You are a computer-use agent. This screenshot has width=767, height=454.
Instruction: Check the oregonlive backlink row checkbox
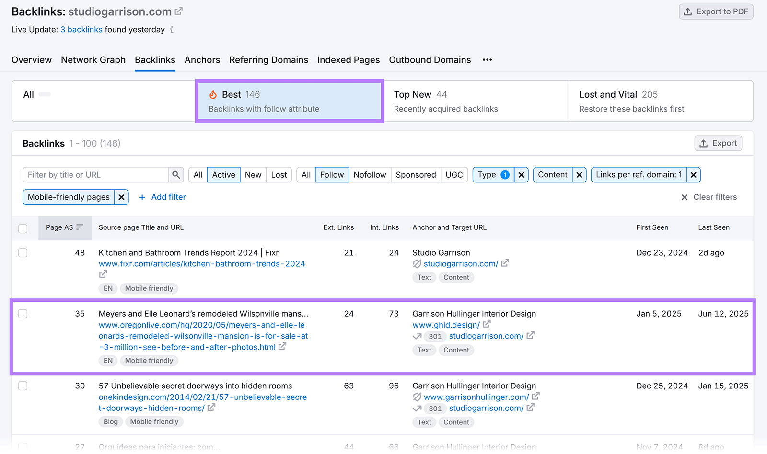(x=23, y=314)
